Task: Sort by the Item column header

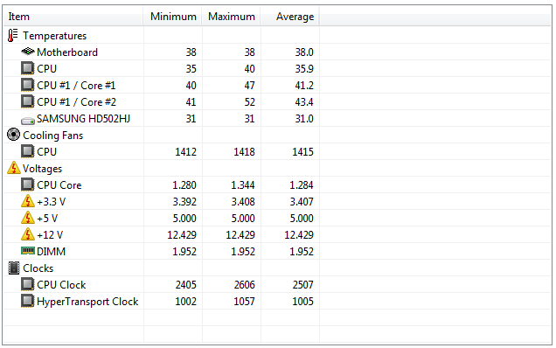Action: pyautogui.click(x=73, y=17)
